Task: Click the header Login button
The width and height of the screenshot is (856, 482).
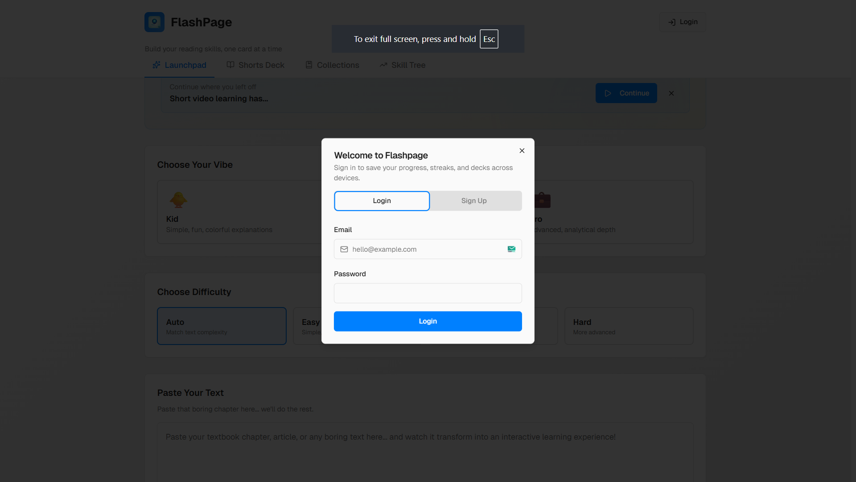Action: point(683,22)
